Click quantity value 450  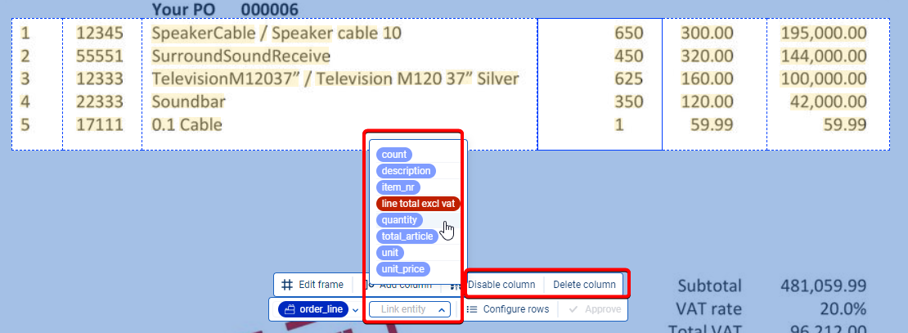click(629, 56)
